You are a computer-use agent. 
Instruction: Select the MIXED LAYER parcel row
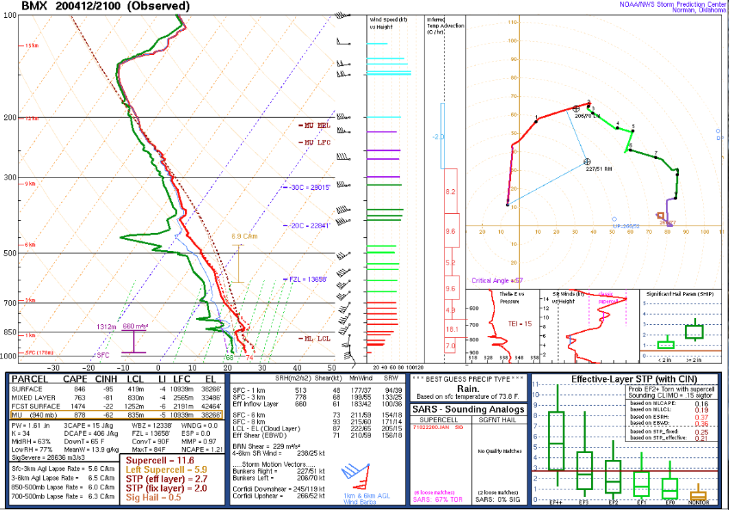coord(117,398)
